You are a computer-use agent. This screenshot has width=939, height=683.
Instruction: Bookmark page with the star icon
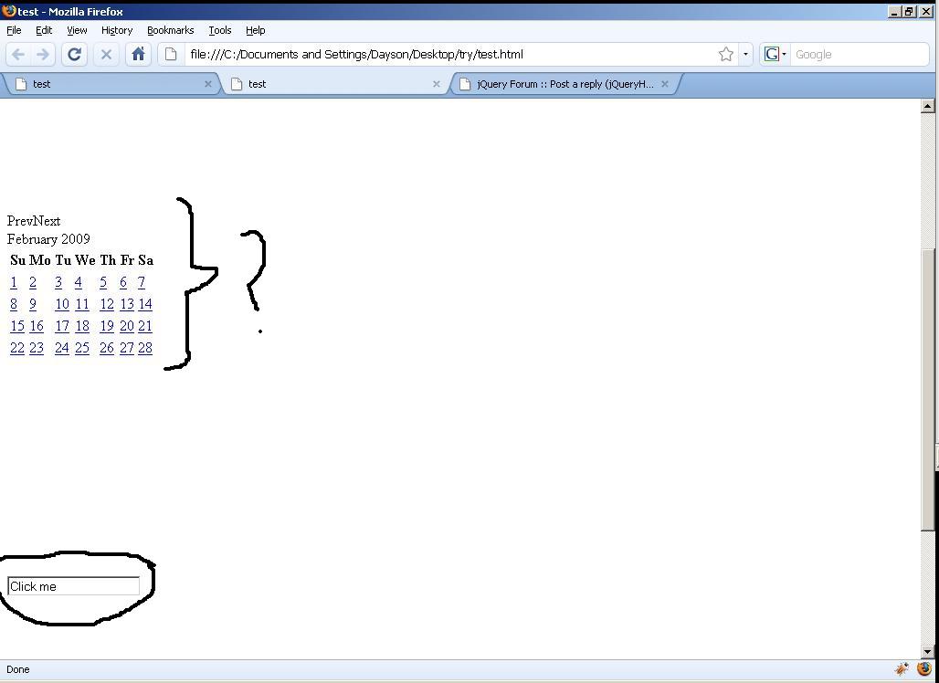[725, 55]
